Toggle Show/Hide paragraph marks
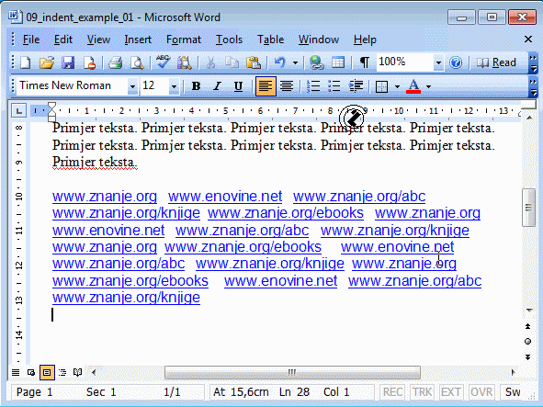This screenshot has height=407, width=543. click(365, 62)
